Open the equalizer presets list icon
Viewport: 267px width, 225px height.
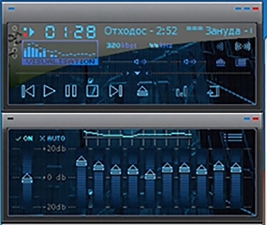tap(233, 137)
